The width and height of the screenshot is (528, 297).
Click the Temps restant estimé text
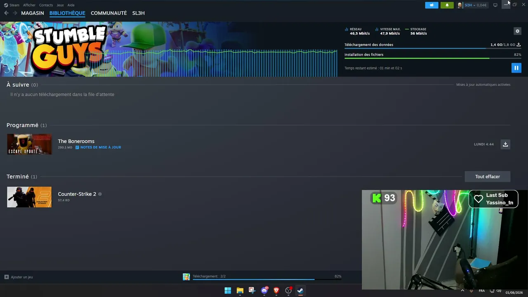pos(373,68)
